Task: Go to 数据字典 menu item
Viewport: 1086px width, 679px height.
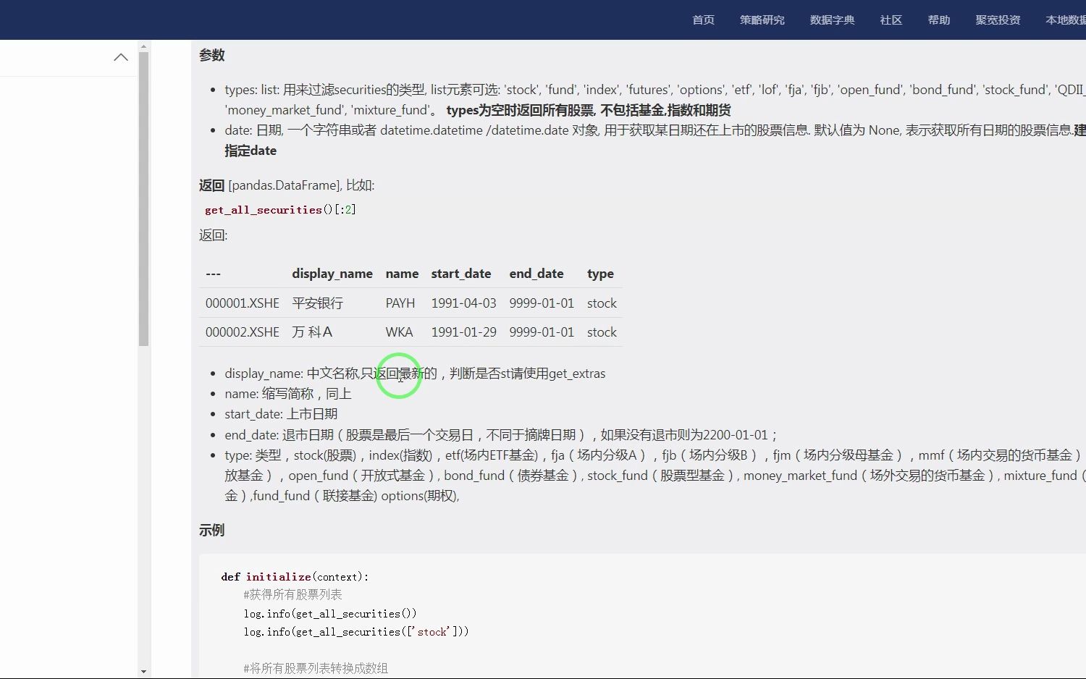Action: [832, 20]
